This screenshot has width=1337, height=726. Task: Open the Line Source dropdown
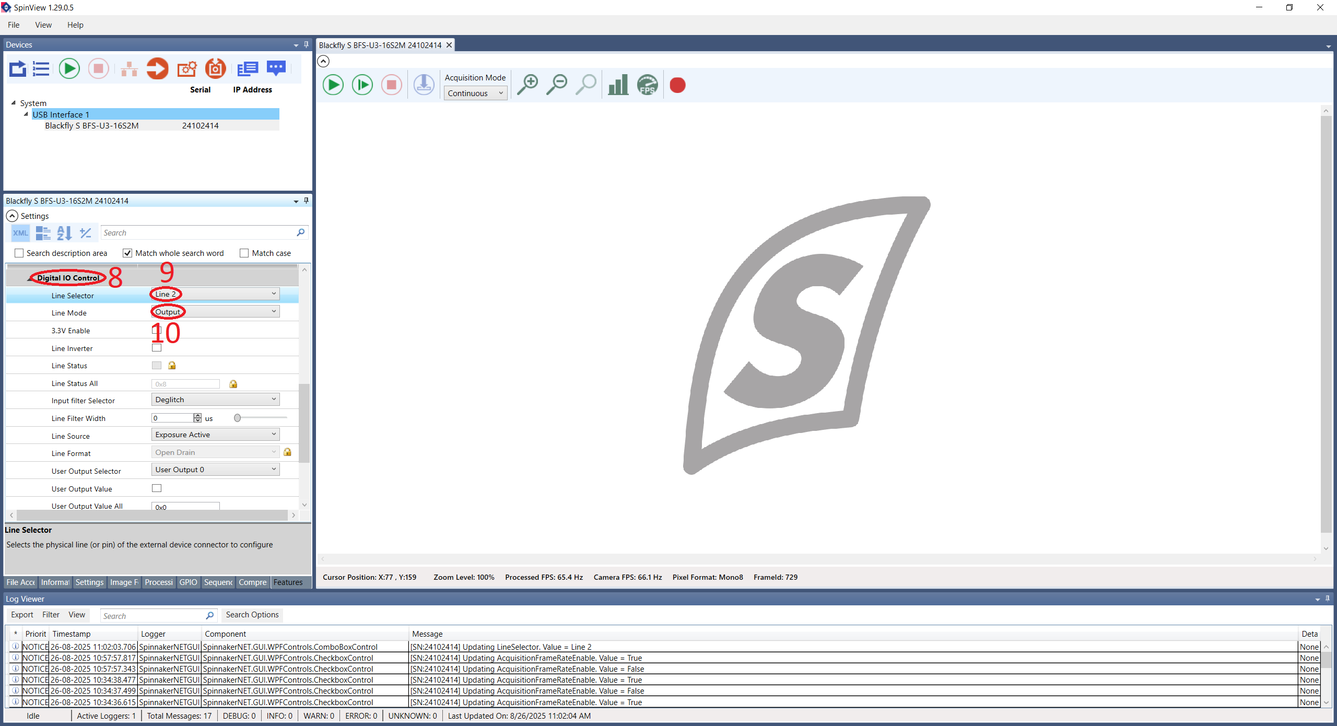coord(215,435)
